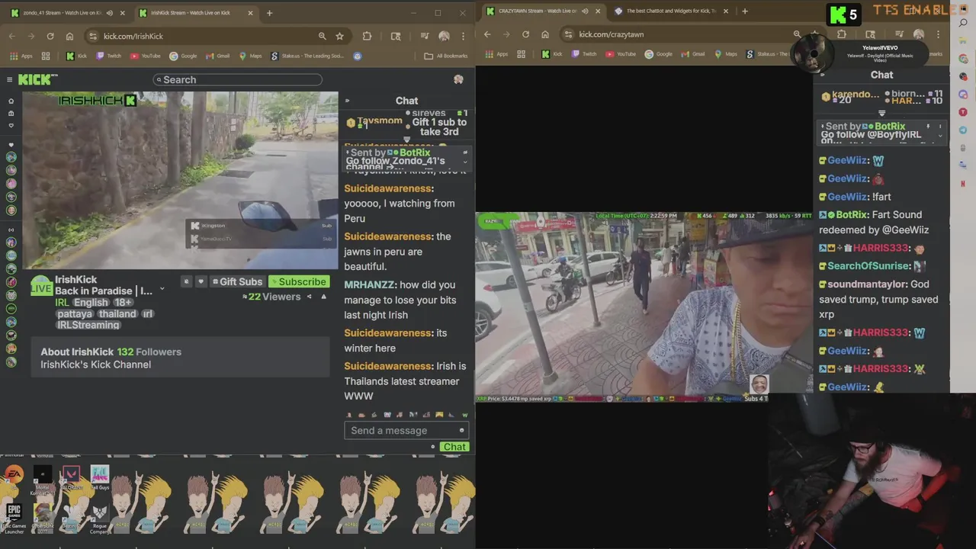Open Chrome three-dot menu in IrishKick window
Viewport: 976px width, 549px height.
pyautogui.click(x=463, y=36)
